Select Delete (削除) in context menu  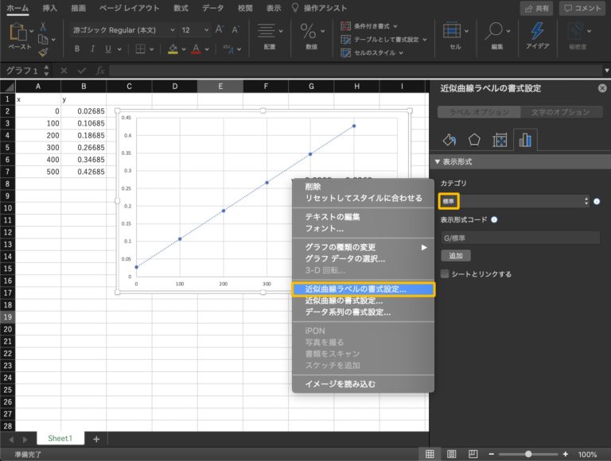[363, 187]
